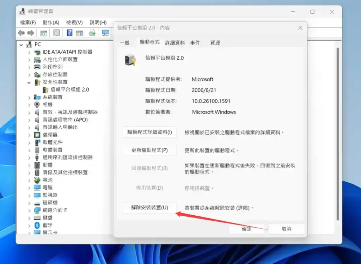Open the 檢視(V) menu
Viewport: 361px width, 264px height.
[74, 23]
